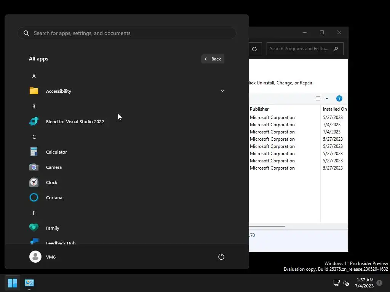
Task: Click the Camera app name
Action: [x=54, y=167]
